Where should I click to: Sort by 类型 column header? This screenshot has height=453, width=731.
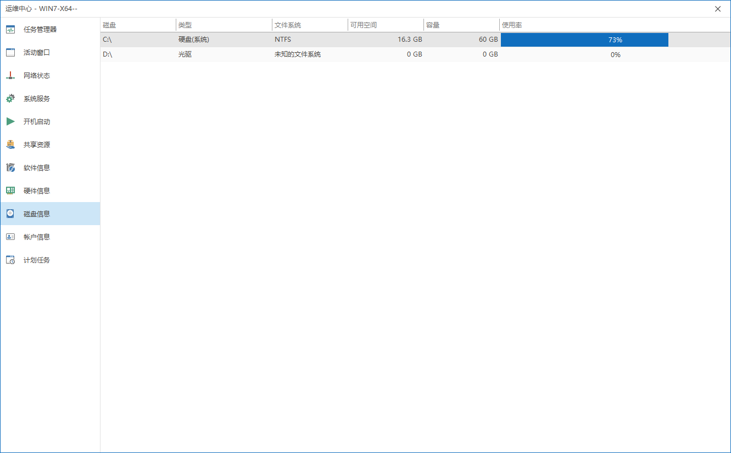(x=224, y=25)
